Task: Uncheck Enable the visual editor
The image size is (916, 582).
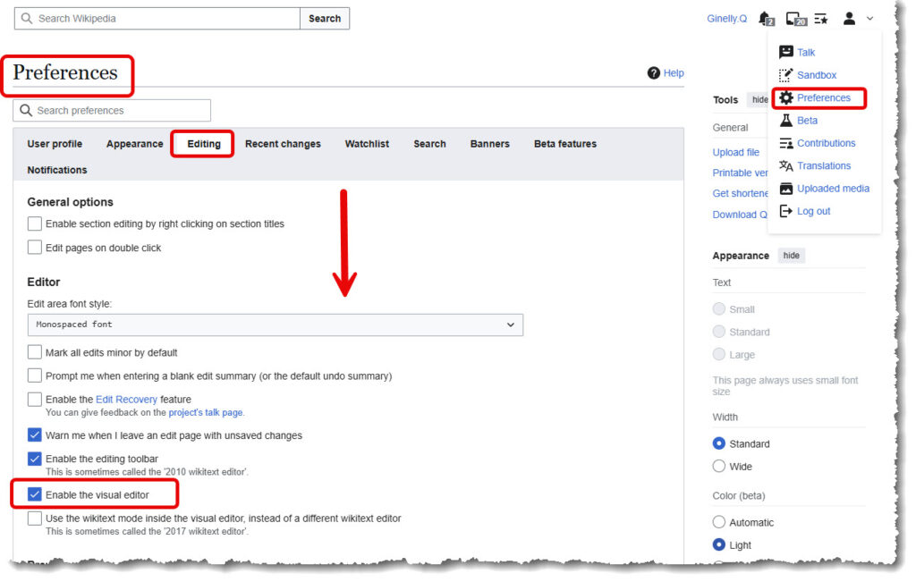Action: pos(35,494)
